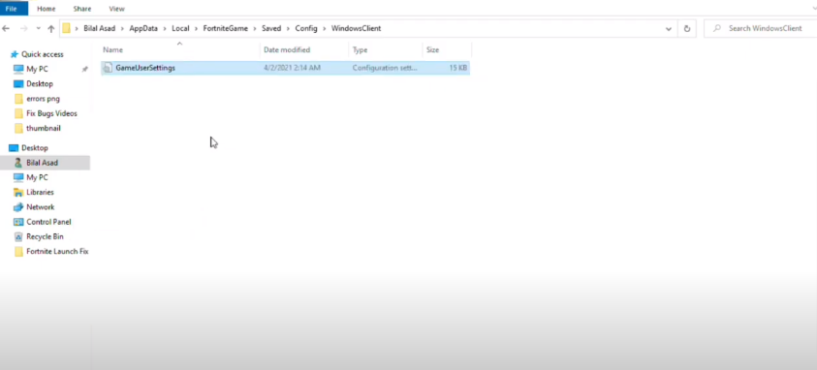817x370 pixels.
Task: Select the Desktop root tree item
Action: (34, 148)
